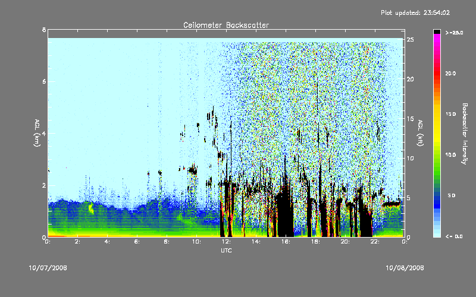Click the yellow-green patch near 3 UTC

pos(91,208)
